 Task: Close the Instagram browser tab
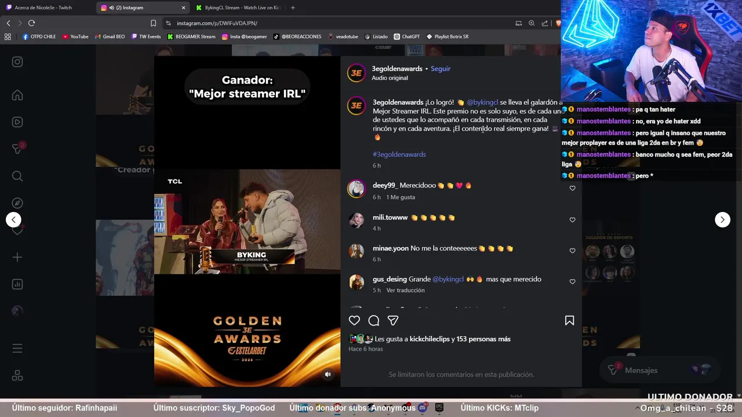click(x=184, y=8)
